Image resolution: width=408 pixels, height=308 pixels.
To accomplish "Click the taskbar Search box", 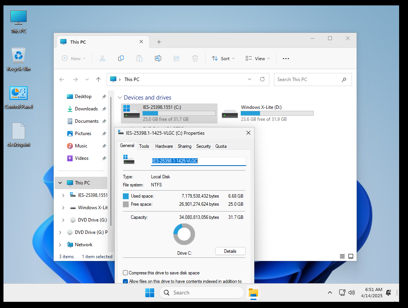I will coord(202,293).
